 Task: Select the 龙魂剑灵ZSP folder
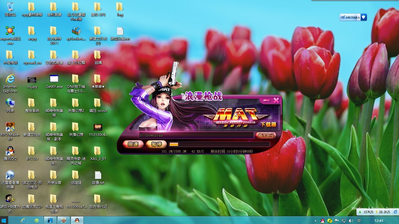(32, 201)
